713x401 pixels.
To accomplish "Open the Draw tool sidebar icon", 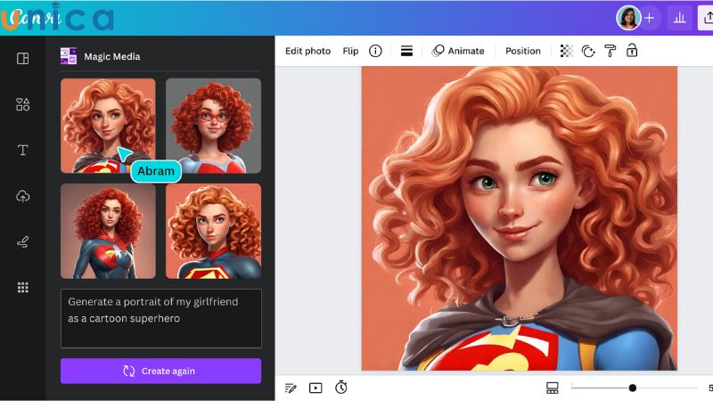I will click(23, 241).
